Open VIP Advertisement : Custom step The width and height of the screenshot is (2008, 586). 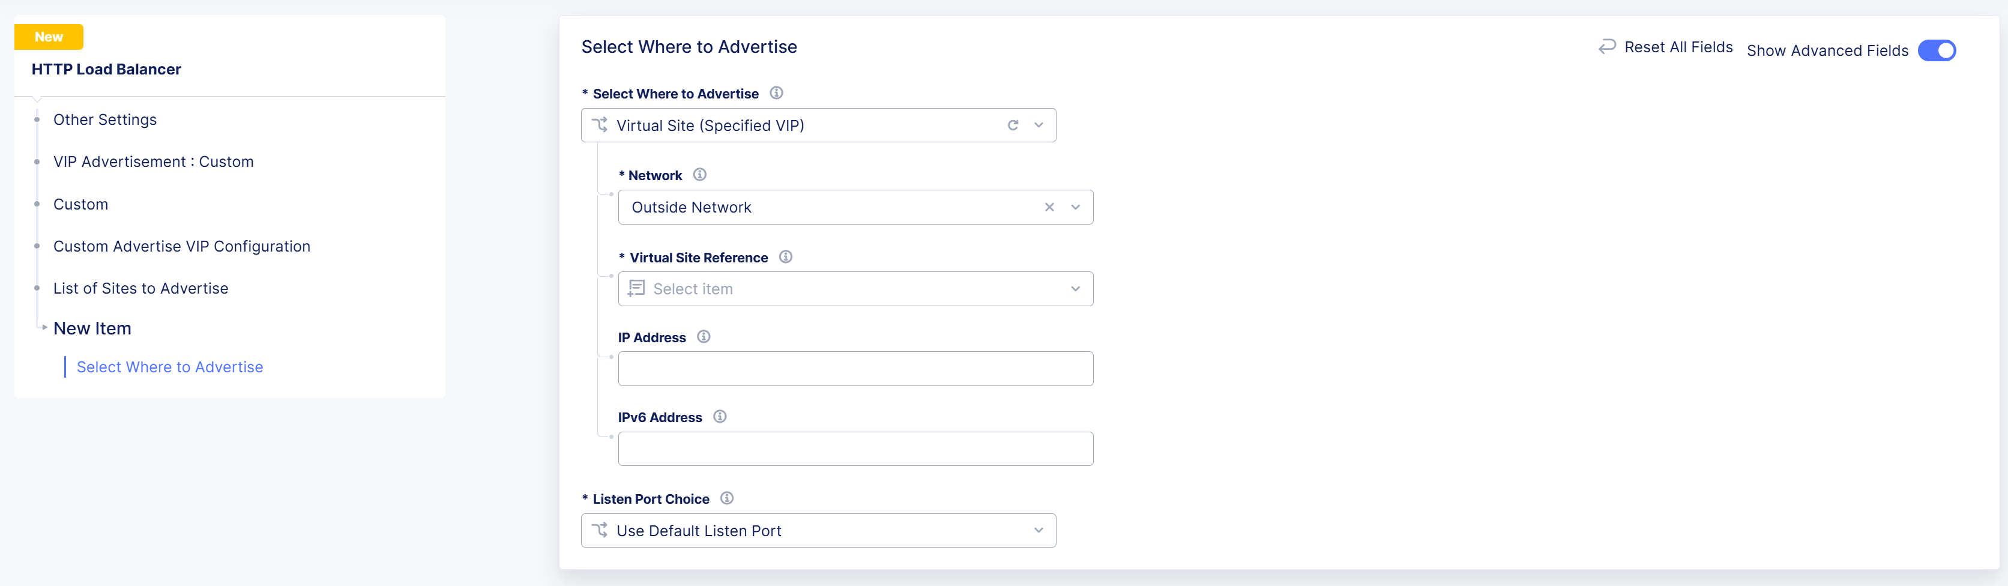coord(153,162)
